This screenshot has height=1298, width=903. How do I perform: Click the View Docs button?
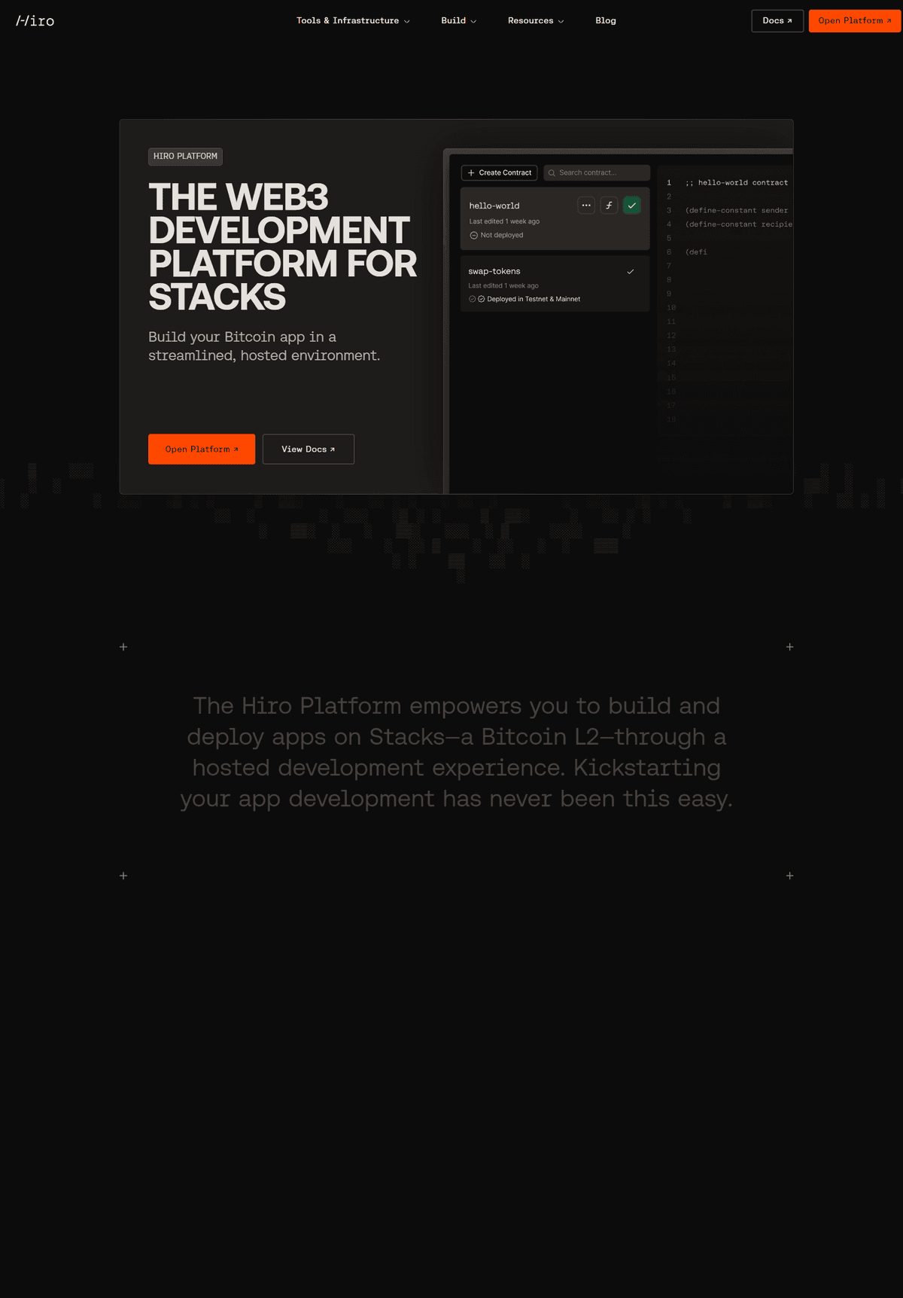click(309, 449)
